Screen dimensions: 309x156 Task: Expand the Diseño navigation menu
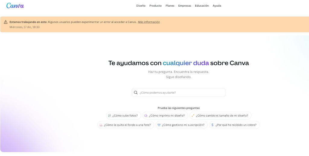pos(141,6)
